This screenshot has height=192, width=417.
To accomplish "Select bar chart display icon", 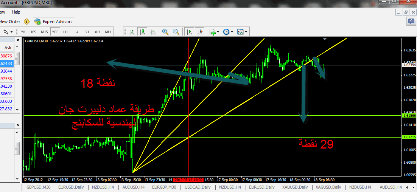I will (132, 32).
